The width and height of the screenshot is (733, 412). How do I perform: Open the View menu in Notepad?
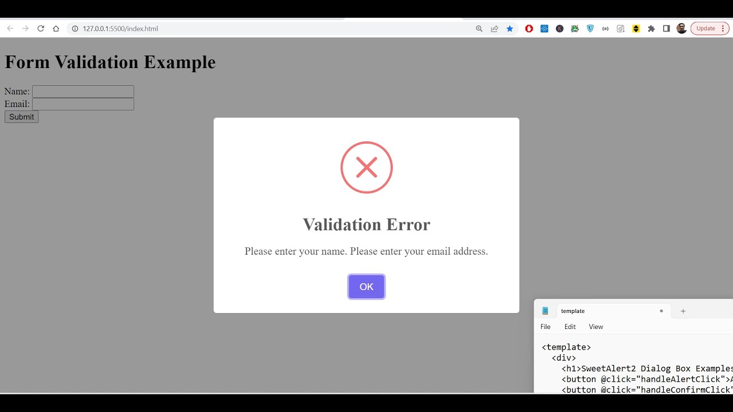tap(596, 327)
